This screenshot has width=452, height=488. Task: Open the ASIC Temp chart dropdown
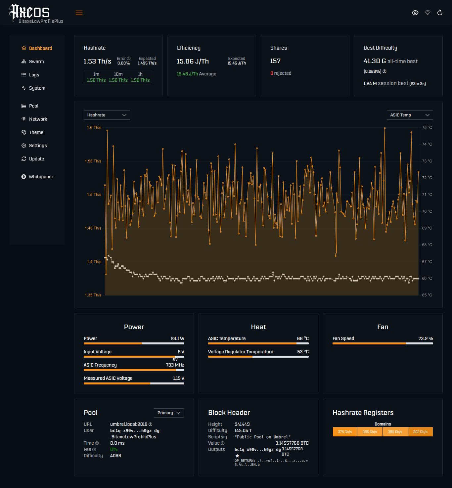[410, 115]
